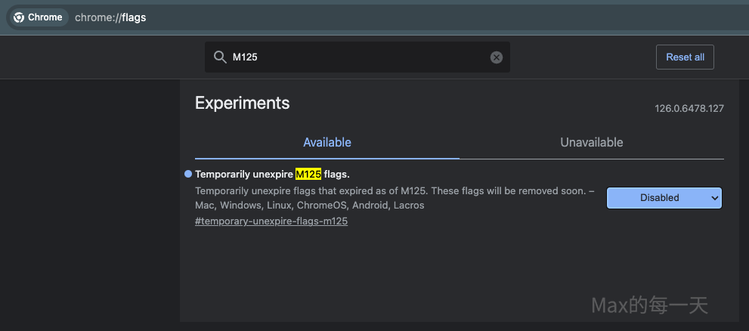The height and width of the screenshot is (331, 749).
Task: Click the Experiments heading
Action: pyautogui.click(x=242, y=103)
